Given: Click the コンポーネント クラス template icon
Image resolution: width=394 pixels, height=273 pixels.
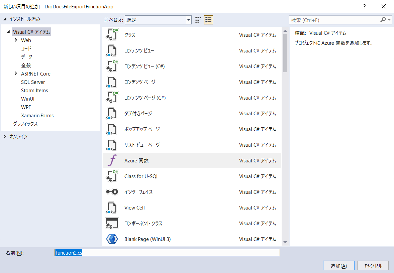Looking at the screenshot, I should (x=112, y=223).
